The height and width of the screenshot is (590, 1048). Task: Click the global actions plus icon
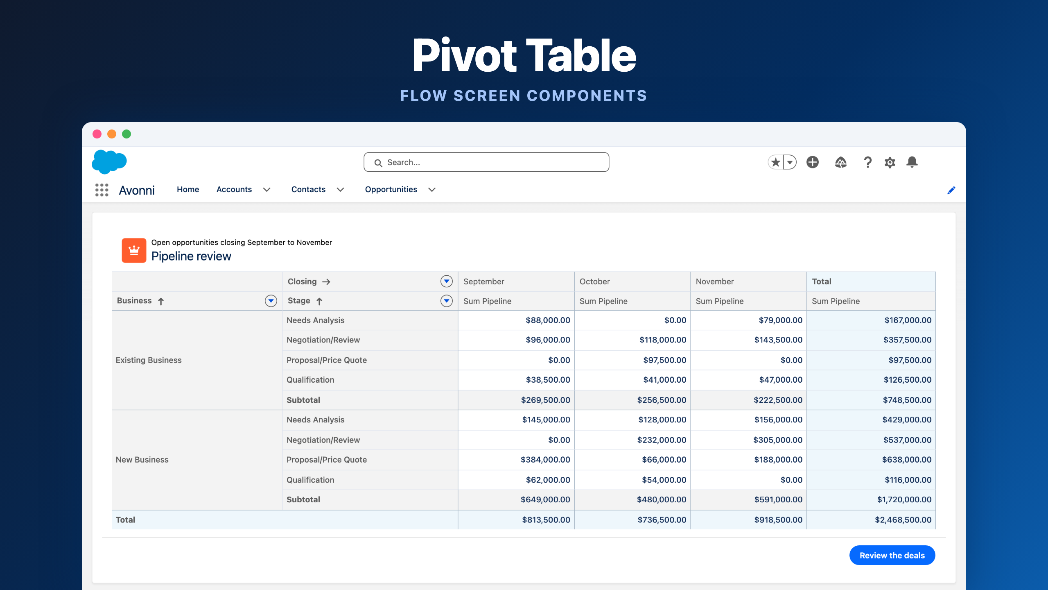point(813,162)
